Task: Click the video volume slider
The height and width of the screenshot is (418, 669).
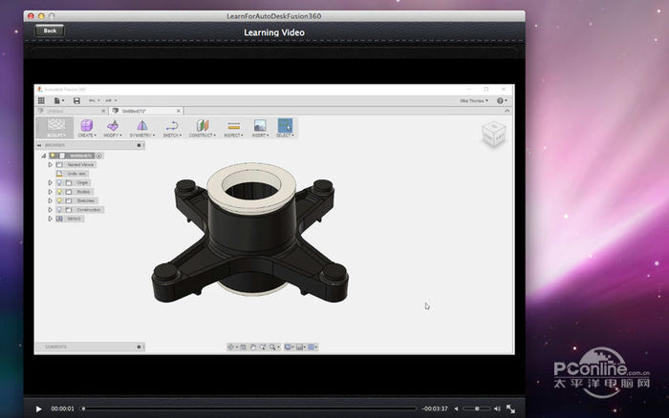Action: (476, 408)
